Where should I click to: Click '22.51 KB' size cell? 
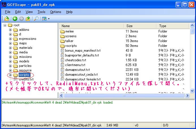[x=132, y=70]
